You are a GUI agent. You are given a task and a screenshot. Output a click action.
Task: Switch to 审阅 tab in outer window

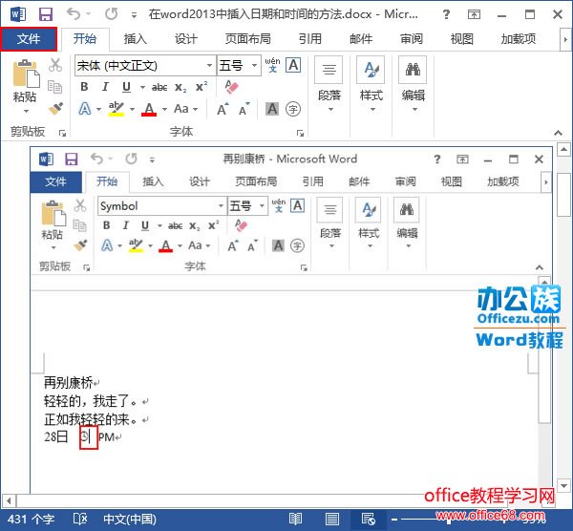click(x=412, y=39)
